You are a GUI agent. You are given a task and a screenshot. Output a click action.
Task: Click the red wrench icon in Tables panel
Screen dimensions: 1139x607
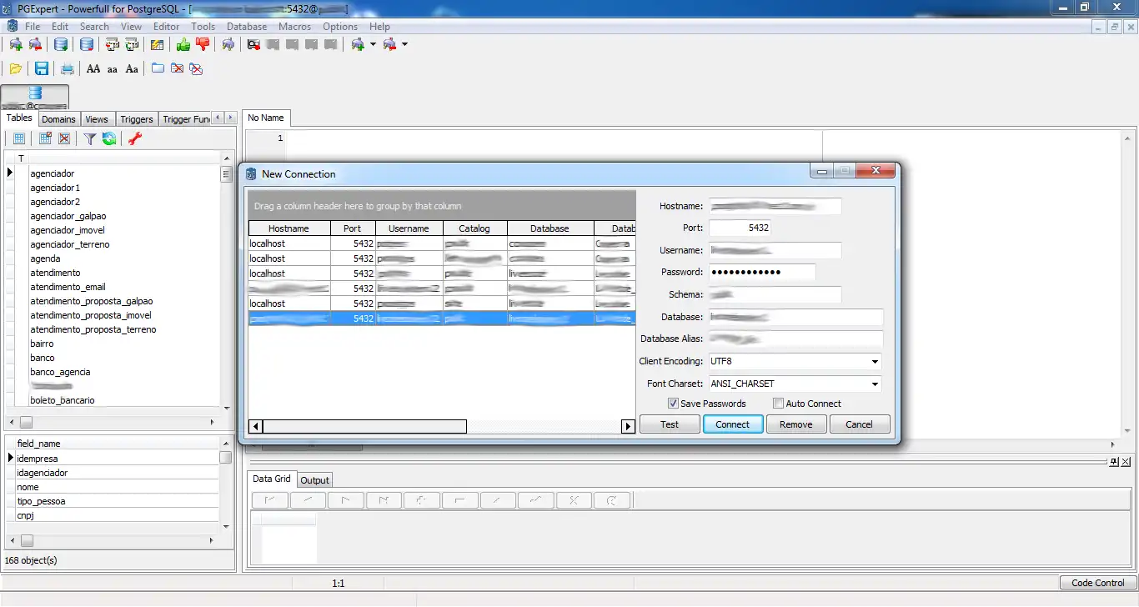(134, 139)
